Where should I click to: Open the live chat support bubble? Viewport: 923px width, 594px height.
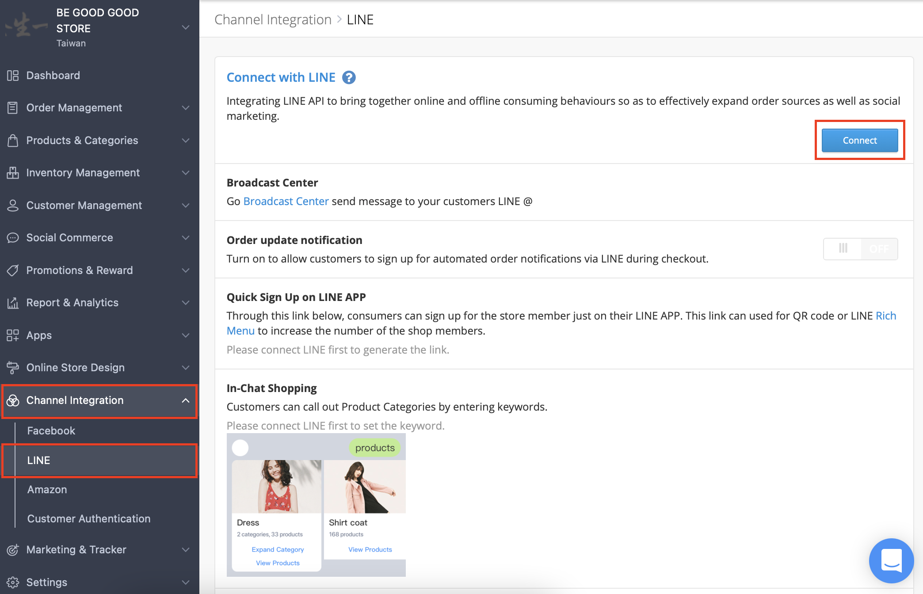pyautogui.click(x=891, y=560)
